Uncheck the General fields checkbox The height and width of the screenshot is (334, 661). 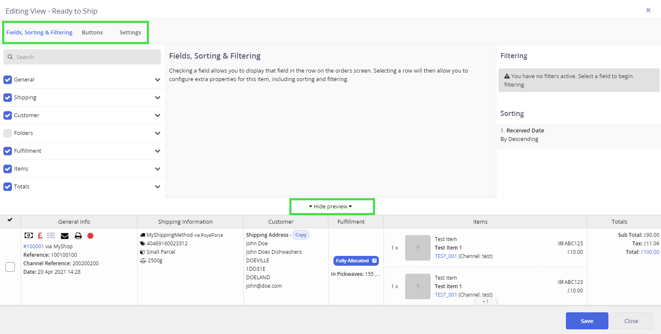pos(8,80)
